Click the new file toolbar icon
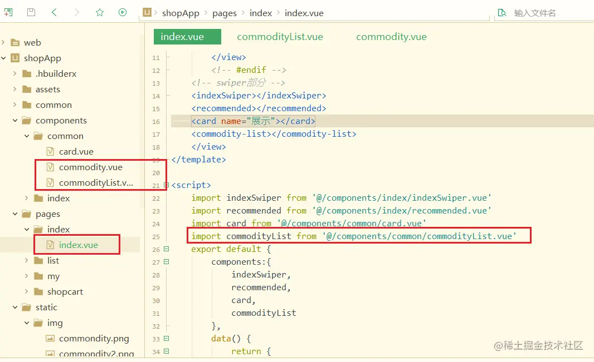 click(8, 12)
